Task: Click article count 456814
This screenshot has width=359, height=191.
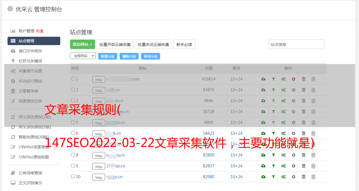Action: pyautogui.click(x=209, y=79)
